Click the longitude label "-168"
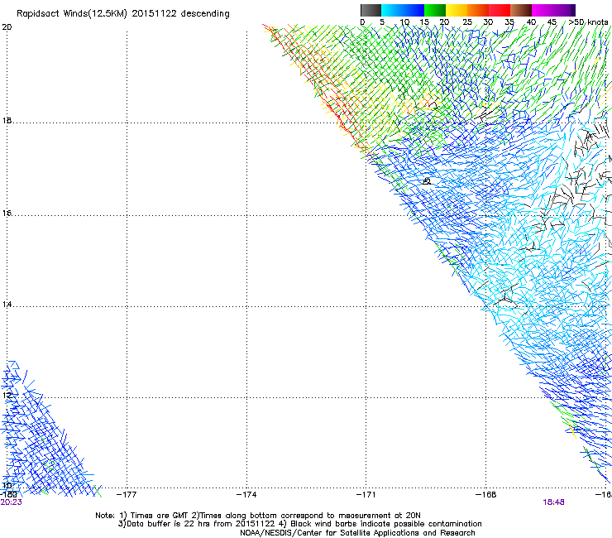Viewport: 612px width, 538px height. 485,495
